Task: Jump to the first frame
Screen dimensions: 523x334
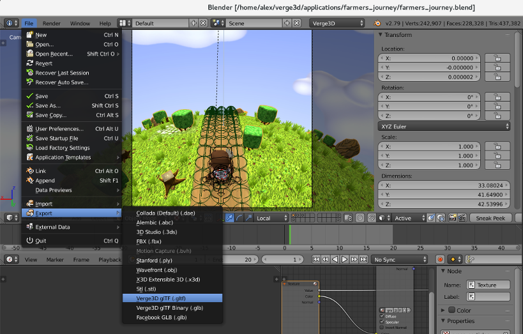Action: tap(316, 259)
